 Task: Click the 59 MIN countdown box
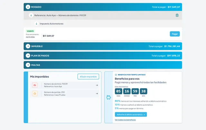point(135,91)
